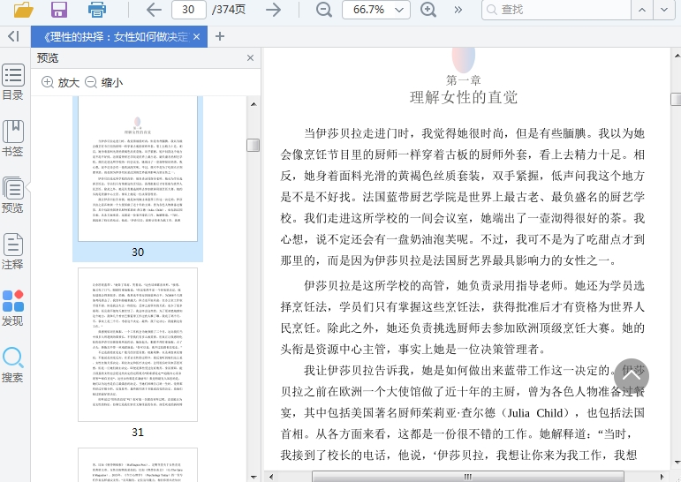
Task: Open the 发现 discover panel
Action: point(12,308)
